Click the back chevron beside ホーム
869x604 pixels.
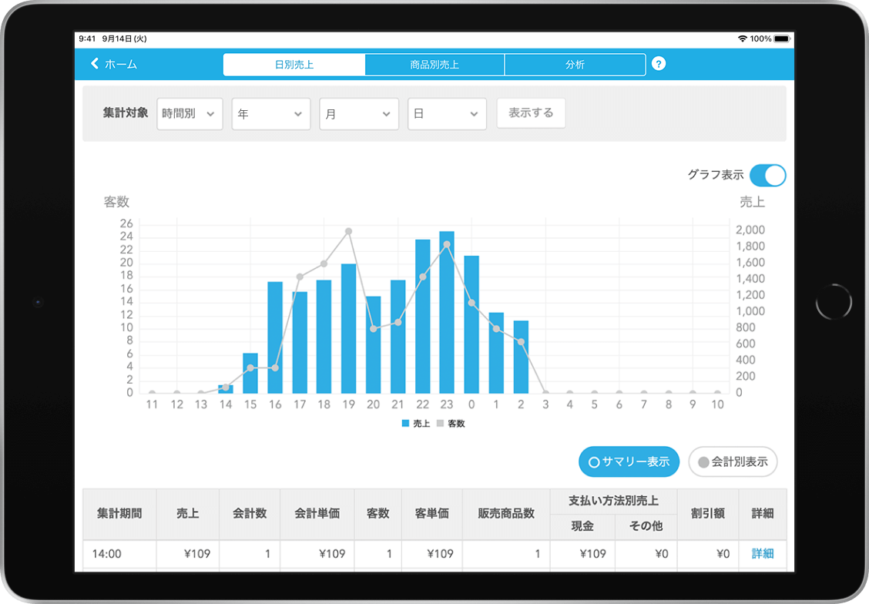coord(95,64)
